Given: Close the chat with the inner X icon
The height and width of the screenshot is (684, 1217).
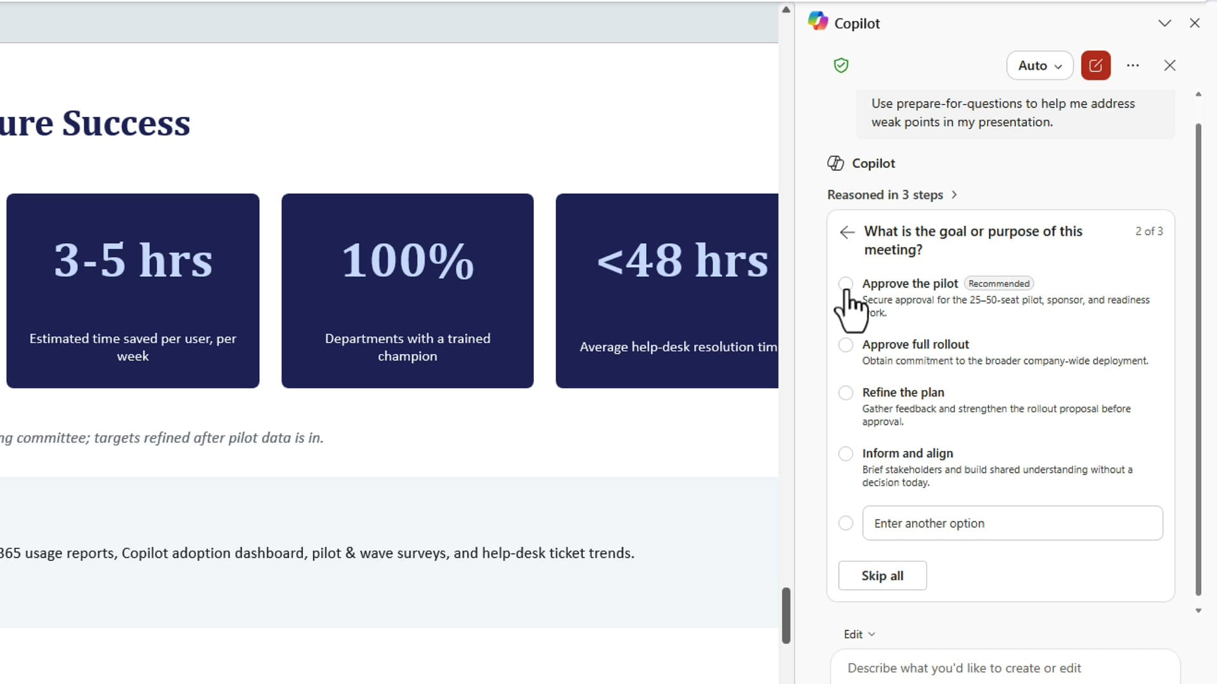Looking at the screenshot, I should click(x=1170, y=65).
